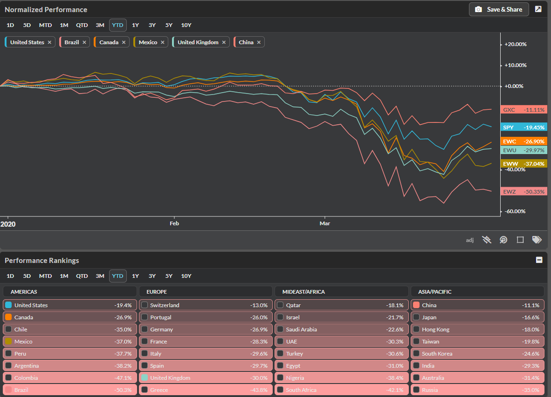Click the orange Canada color swatch

[x=8, y=317]
